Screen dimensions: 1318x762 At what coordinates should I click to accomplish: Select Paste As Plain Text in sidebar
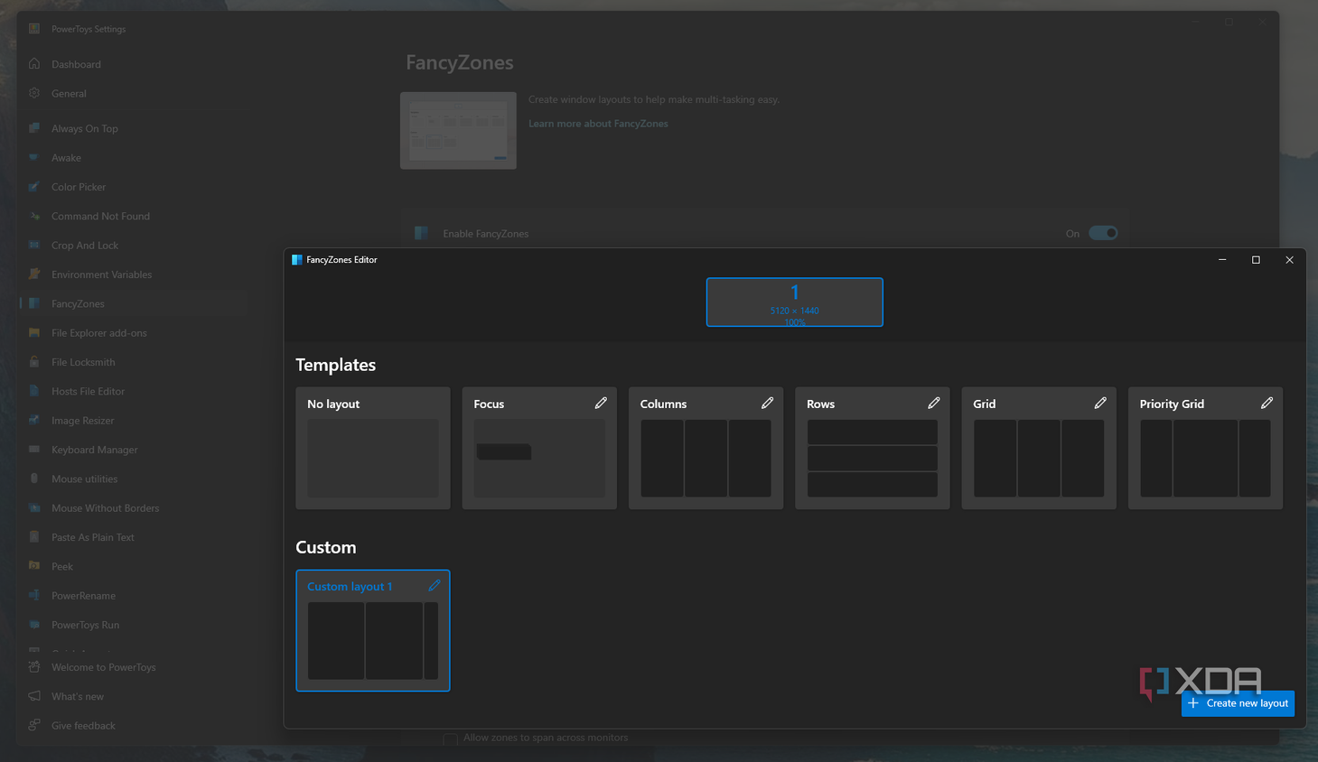tap(92, 537)
